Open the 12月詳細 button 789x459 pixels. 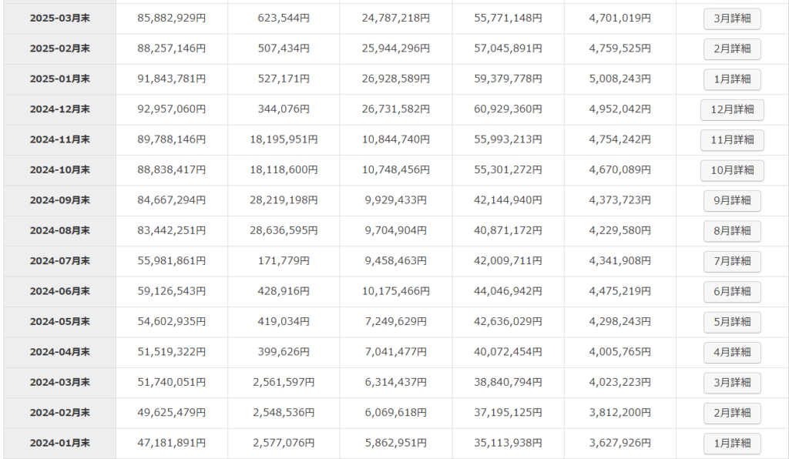pyautogui.click(x=731, y=109)
